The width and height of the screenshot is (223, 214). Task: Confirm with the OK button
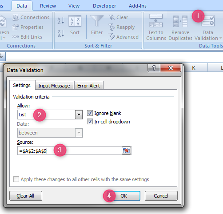point(123,196)
